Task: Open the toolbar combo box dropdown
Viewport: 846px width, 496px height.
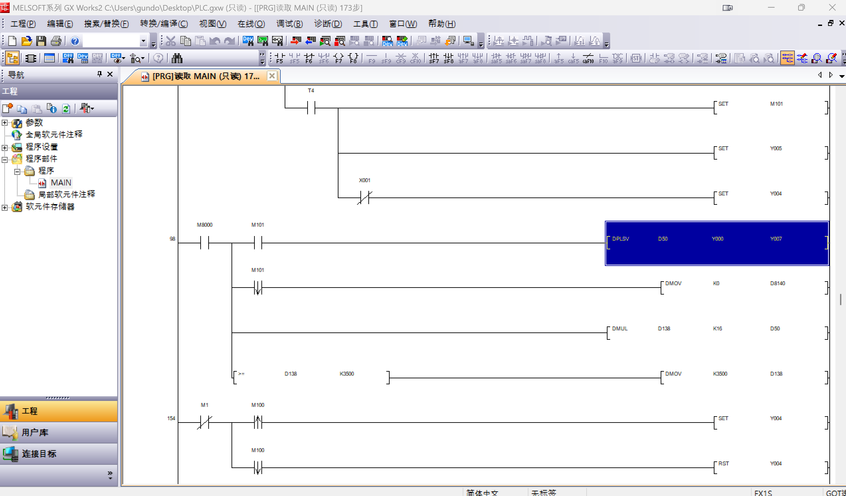Action: [x=143, y=41]
